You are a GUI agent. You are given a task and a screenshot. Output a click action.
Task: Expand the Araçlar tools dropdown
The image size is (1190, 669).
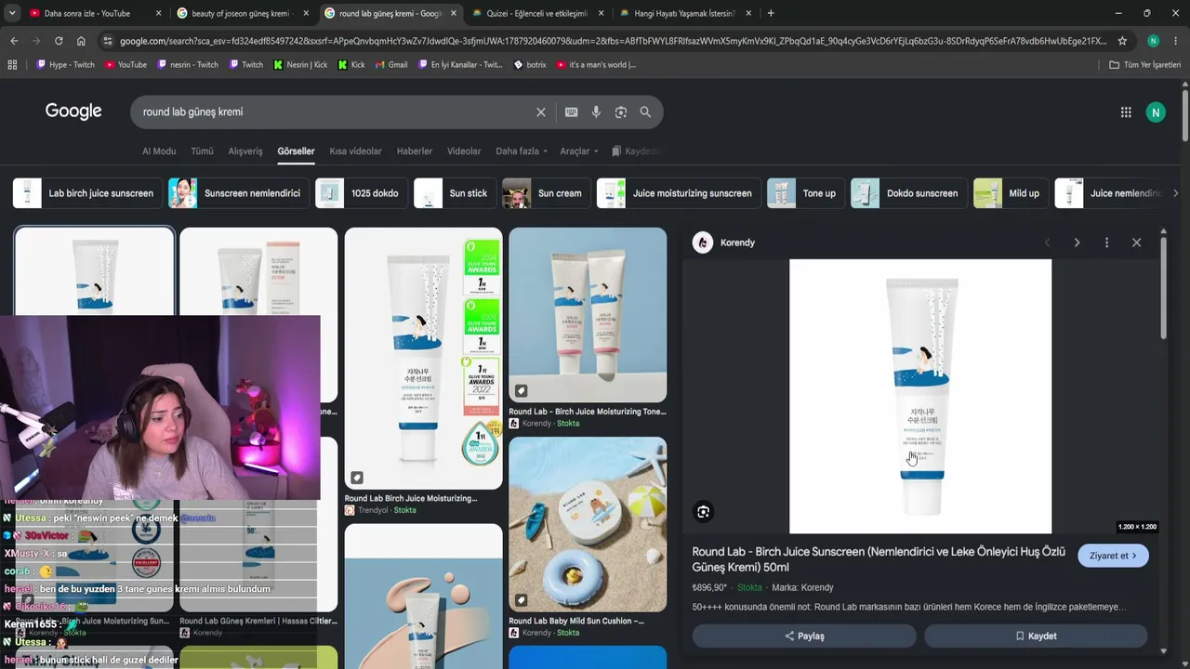click(579, 151)
